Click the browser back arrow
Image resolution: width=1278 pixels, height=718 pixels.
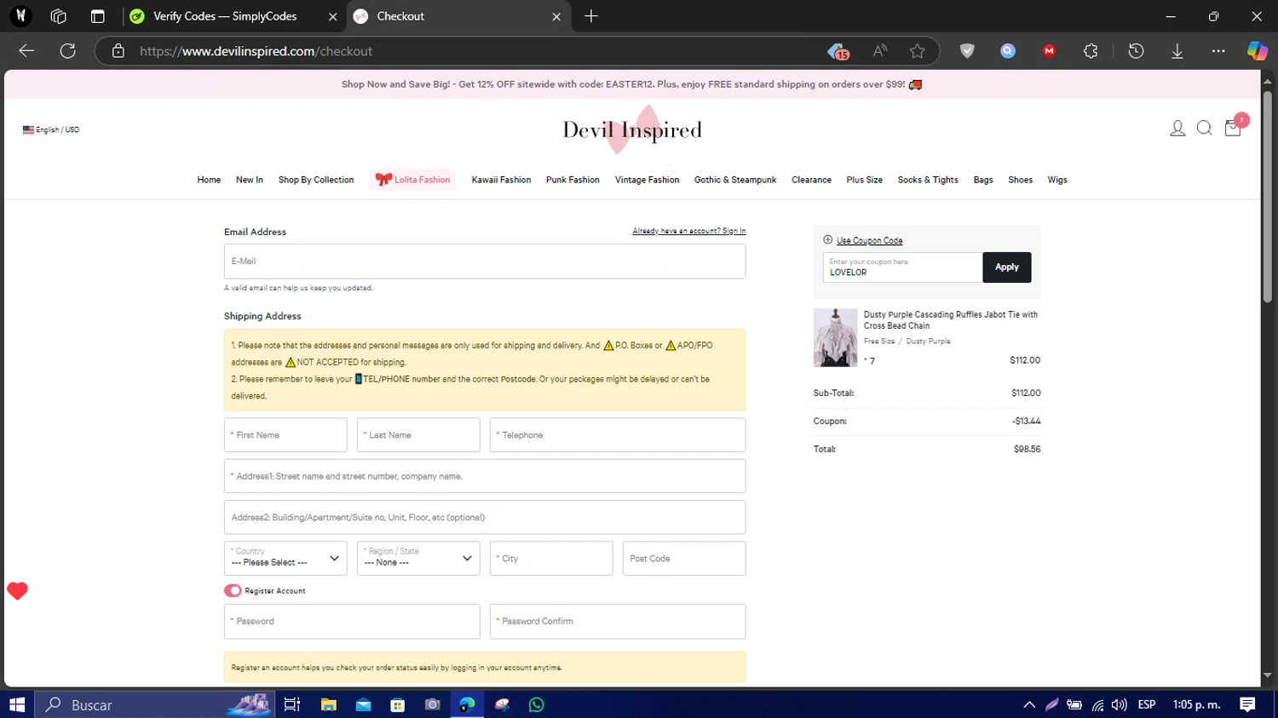[26, 51]
